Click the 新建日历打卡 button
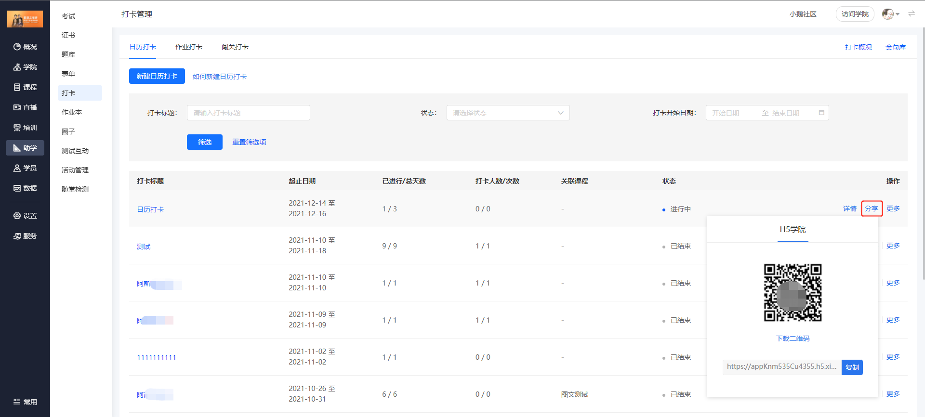The width and height of the screenshot is (925, 417). (x=157, y=76)
